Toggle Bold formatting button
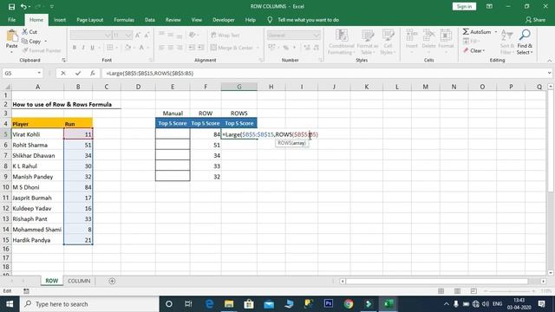The width and height of the screenshot is (555, 312). coord(75,48)
